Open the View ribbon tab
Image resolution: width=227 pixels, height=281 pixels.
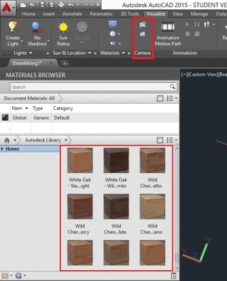point(178,14)
